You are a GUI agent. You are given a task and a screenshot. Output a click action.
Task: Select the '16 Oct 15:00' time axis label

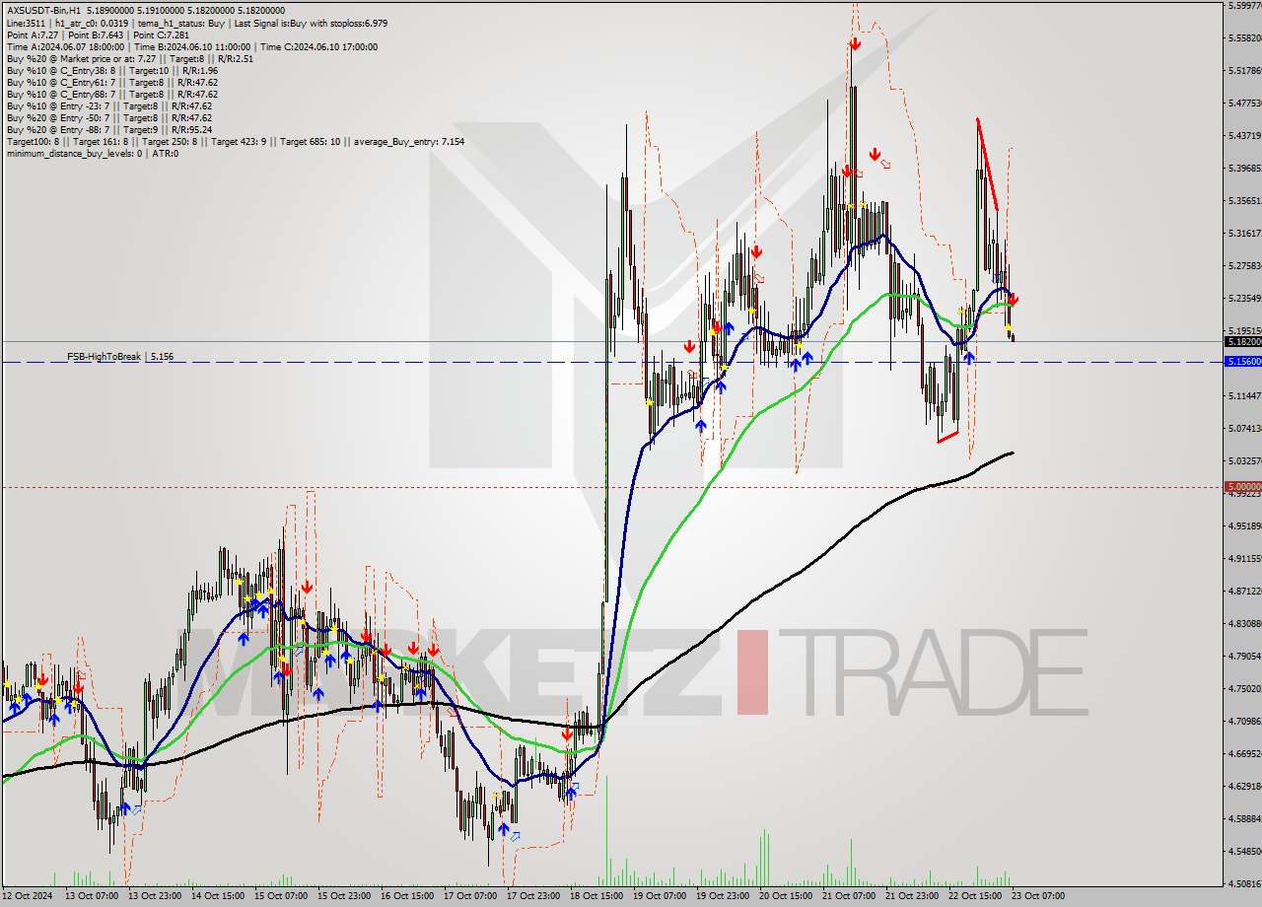tap(406, 896)
